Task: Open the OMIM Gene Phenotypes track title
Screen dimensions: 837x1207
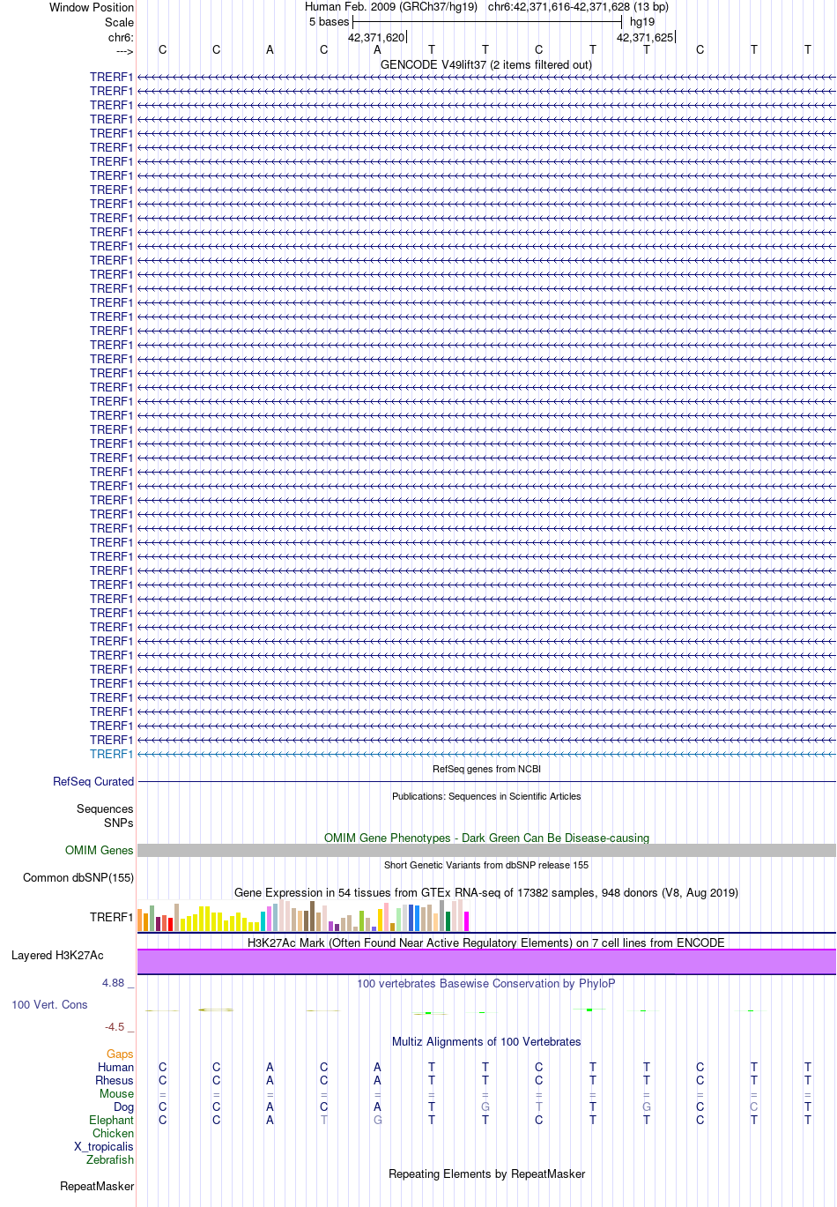Action: coord(486,838)
